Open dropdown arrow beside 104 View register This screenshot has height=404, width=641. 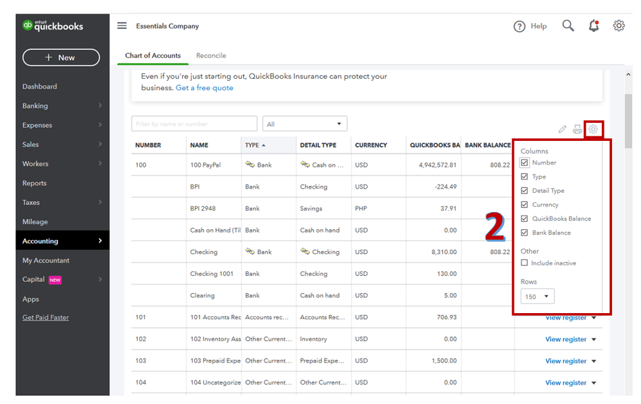click(594, 383)
